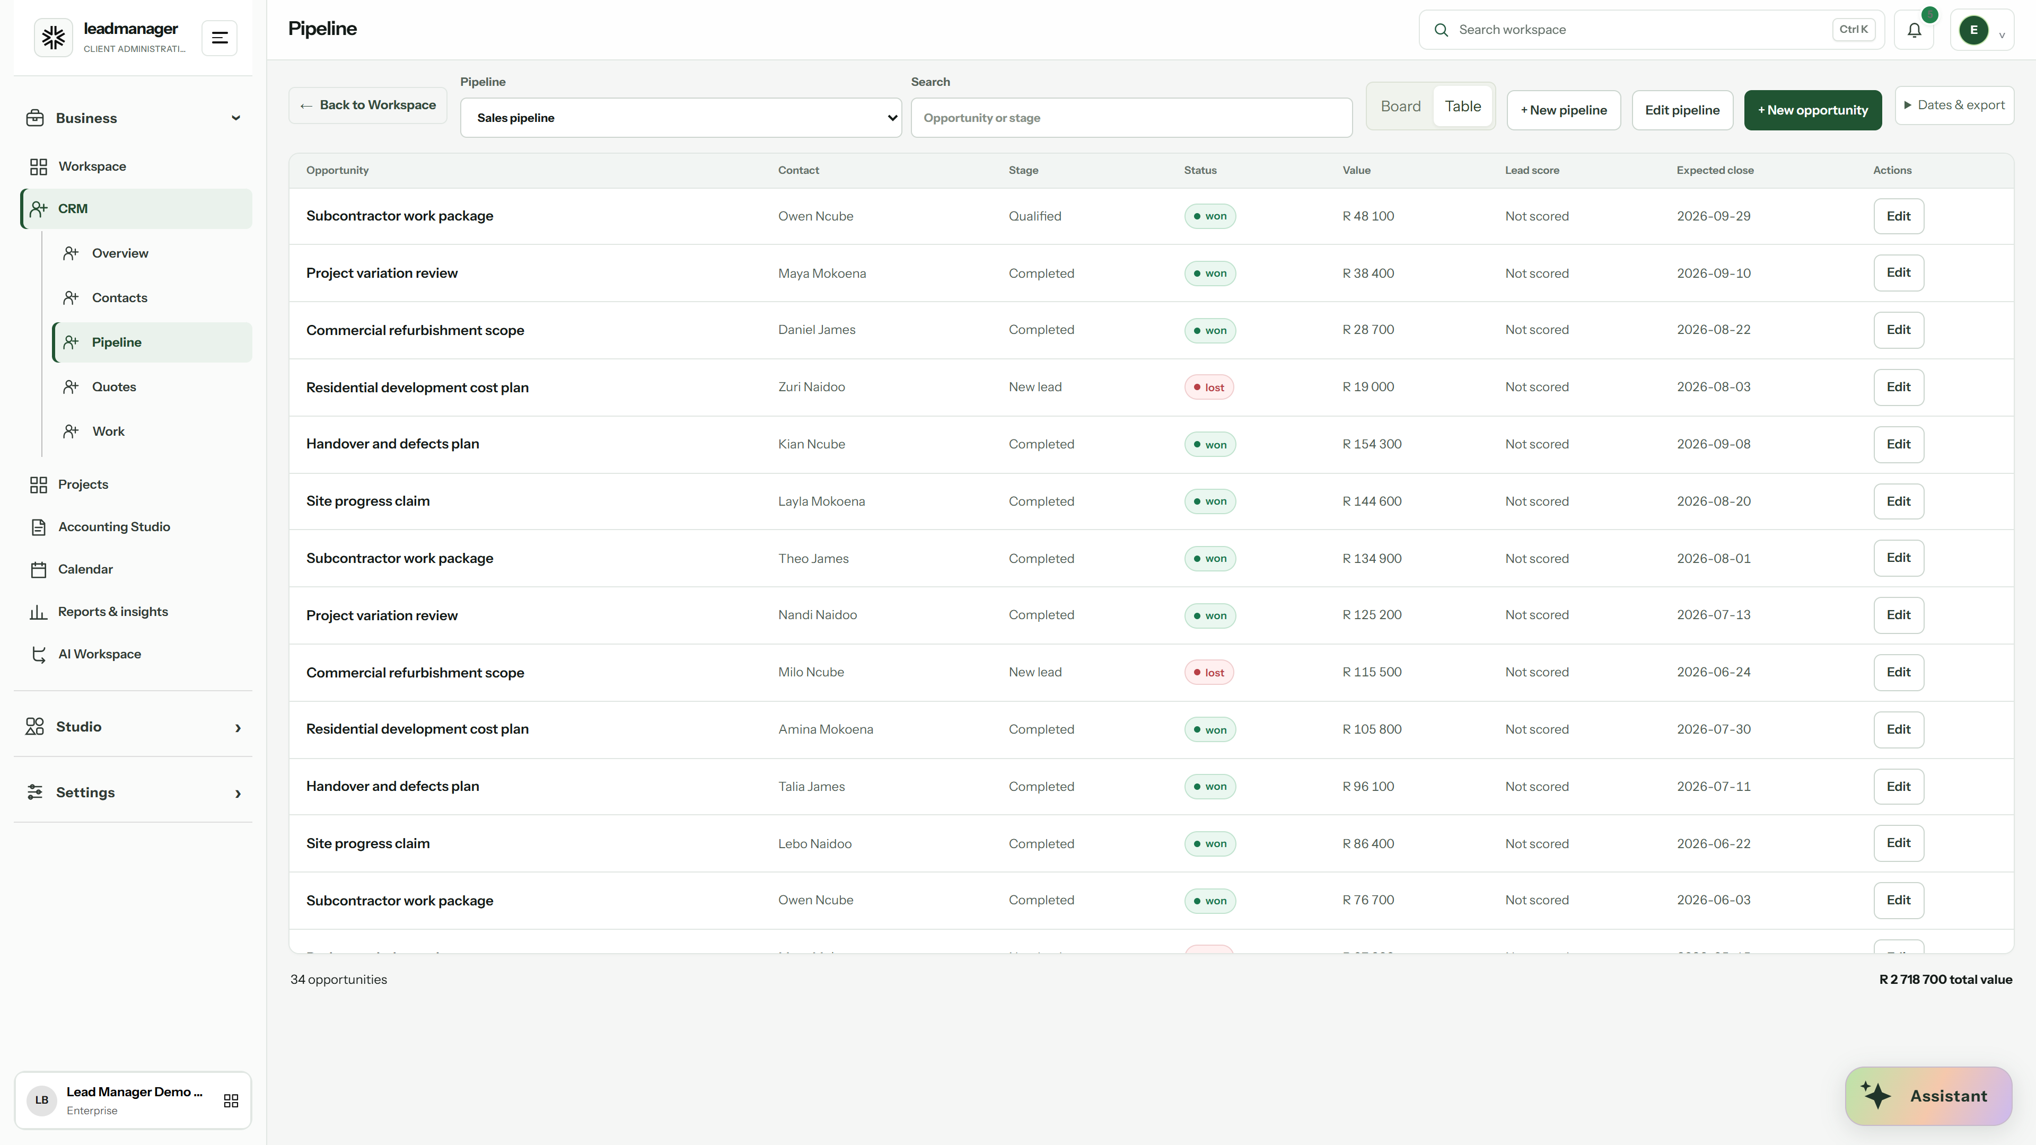Screen dimensions: 2036x1145
Task: Click the Business briefcase icon
Action: (35, 118)
